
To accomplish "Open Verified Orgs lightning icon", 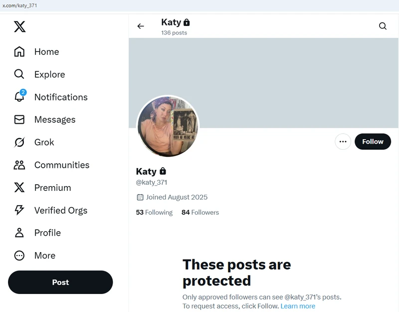I will click(x=19, y=210).
